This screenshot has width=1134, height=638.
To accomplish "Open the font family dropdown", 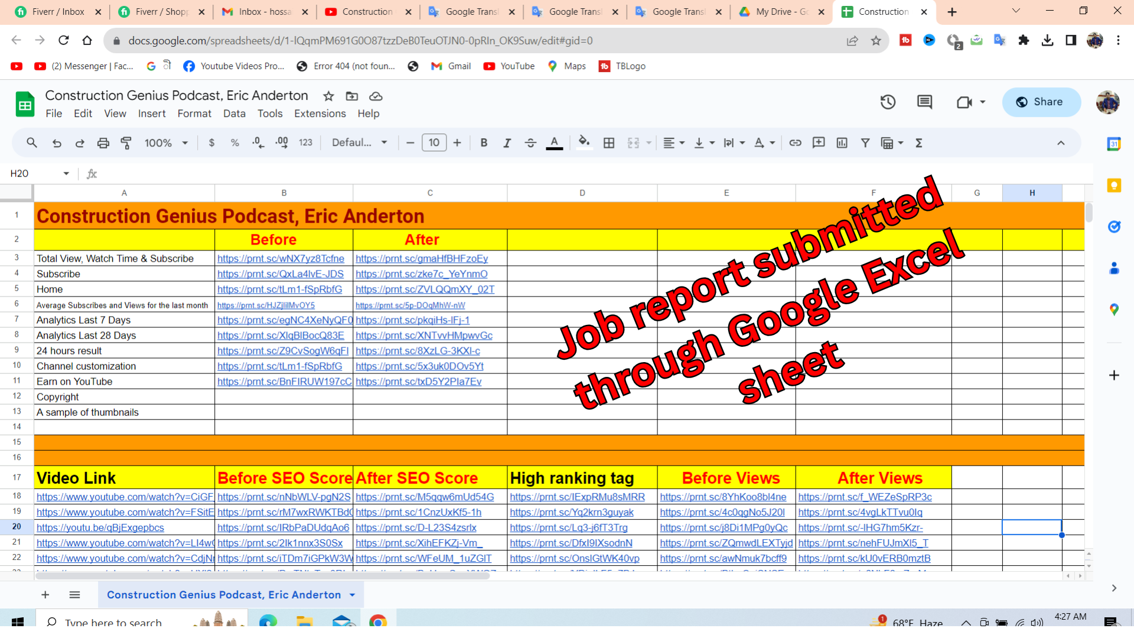I will 360,143.
